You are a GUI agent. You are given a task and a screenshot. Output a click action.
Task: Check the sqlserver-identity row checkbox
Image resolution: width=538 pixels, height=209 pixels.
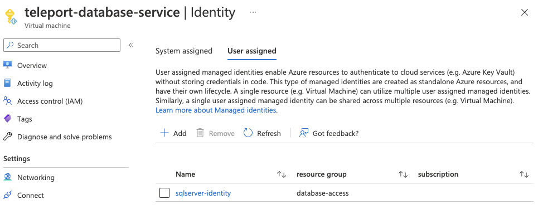coord(164,193)
